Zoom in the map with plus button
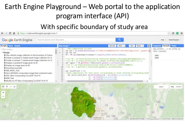 [3, 93]
